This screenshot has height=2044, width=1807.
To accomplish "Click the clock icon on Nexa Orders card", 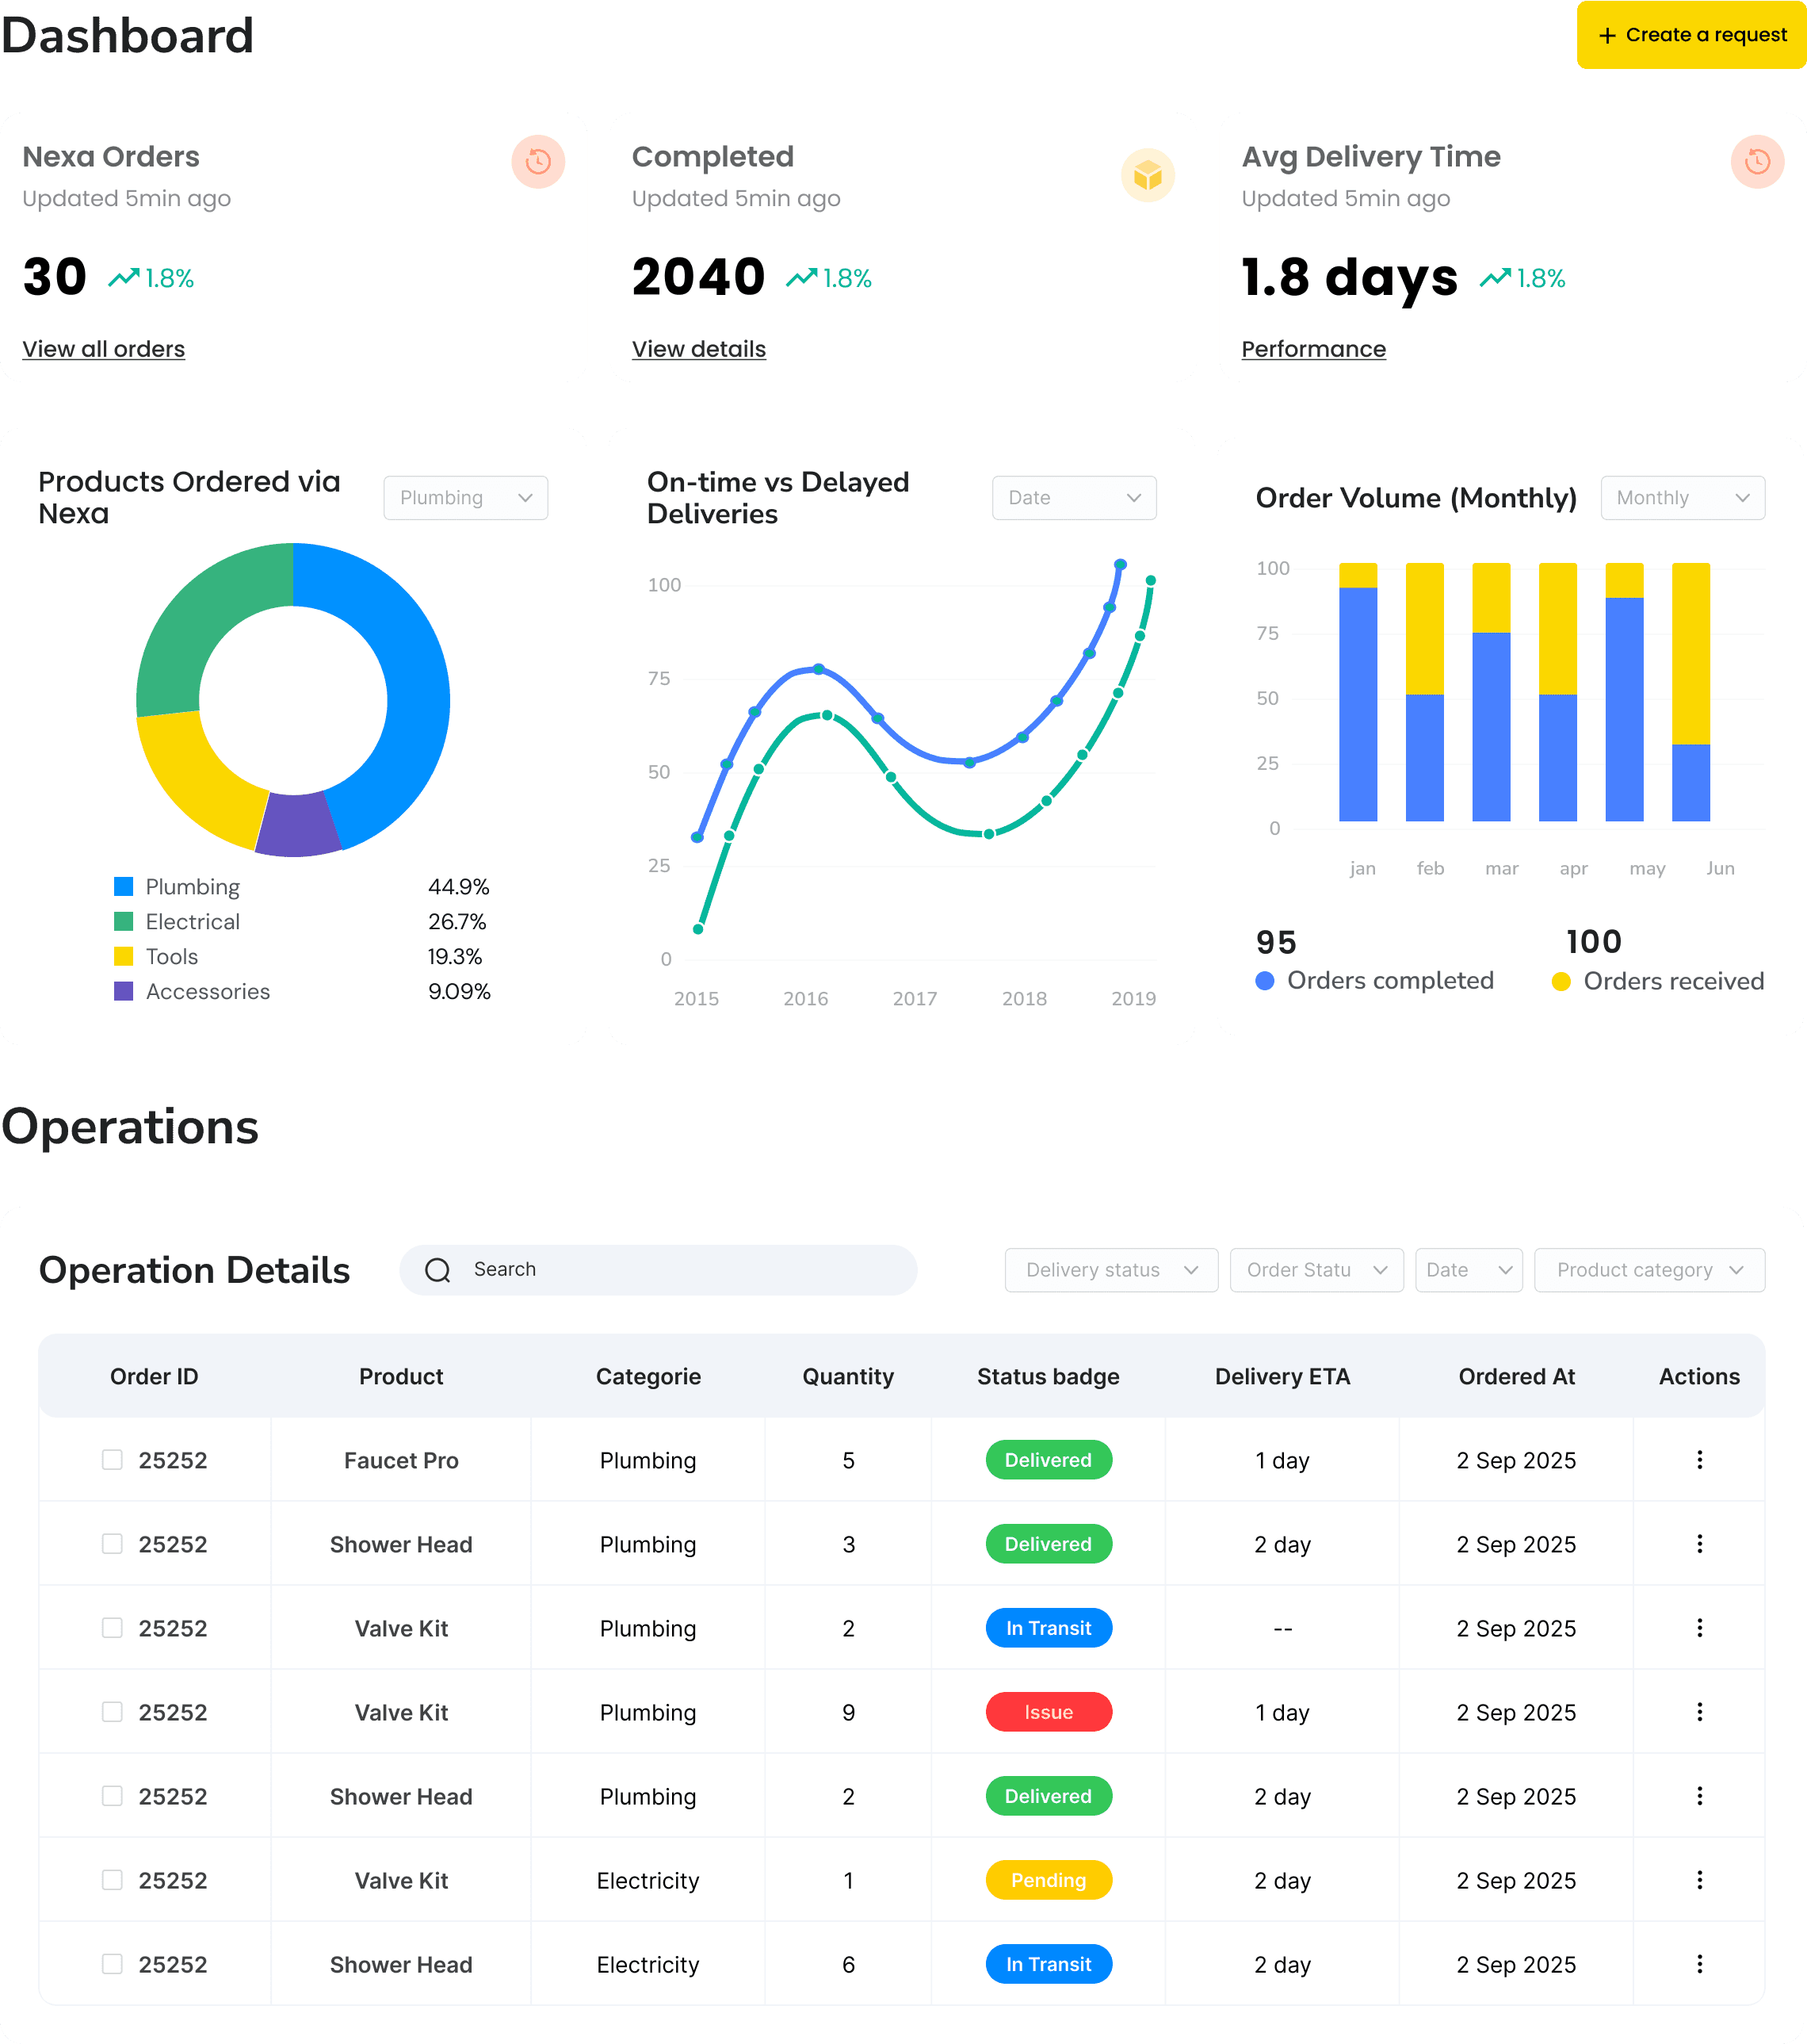I will click(x=537, y=161).
